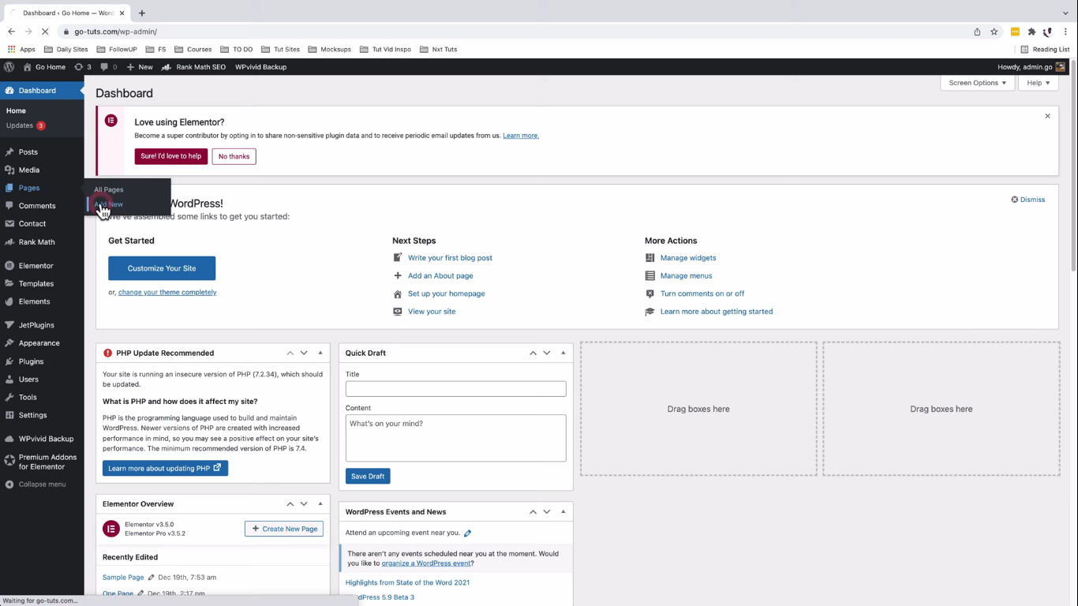Open Templates in the sidebar

36,284
